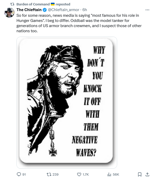This screenshot has height=180, width=154.
Task: Click the 6h timestamp link
Action: point(85,10)
